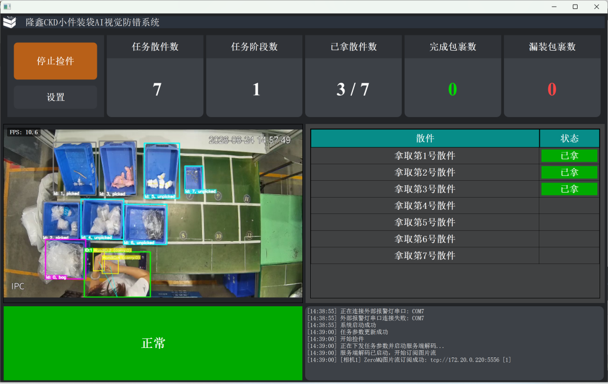Viewport: 608px width, 384px height.
Task: Click the log line 系统启动成功
Action: point(342,325)
